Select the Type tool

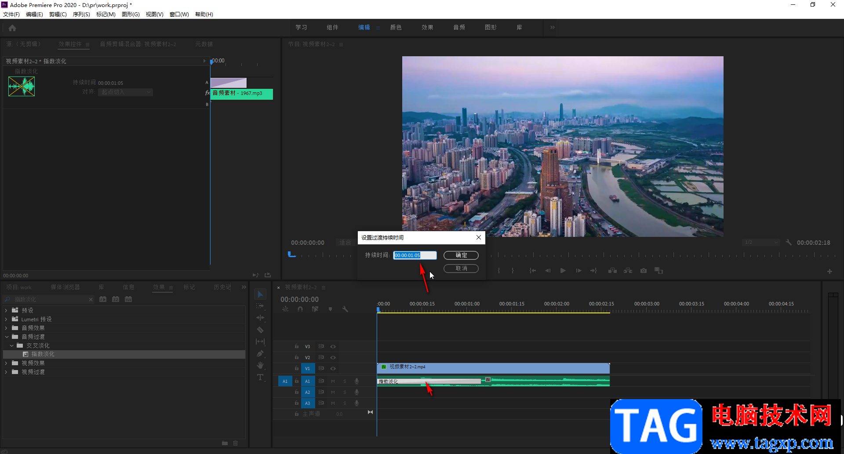[x=260, y=377]
